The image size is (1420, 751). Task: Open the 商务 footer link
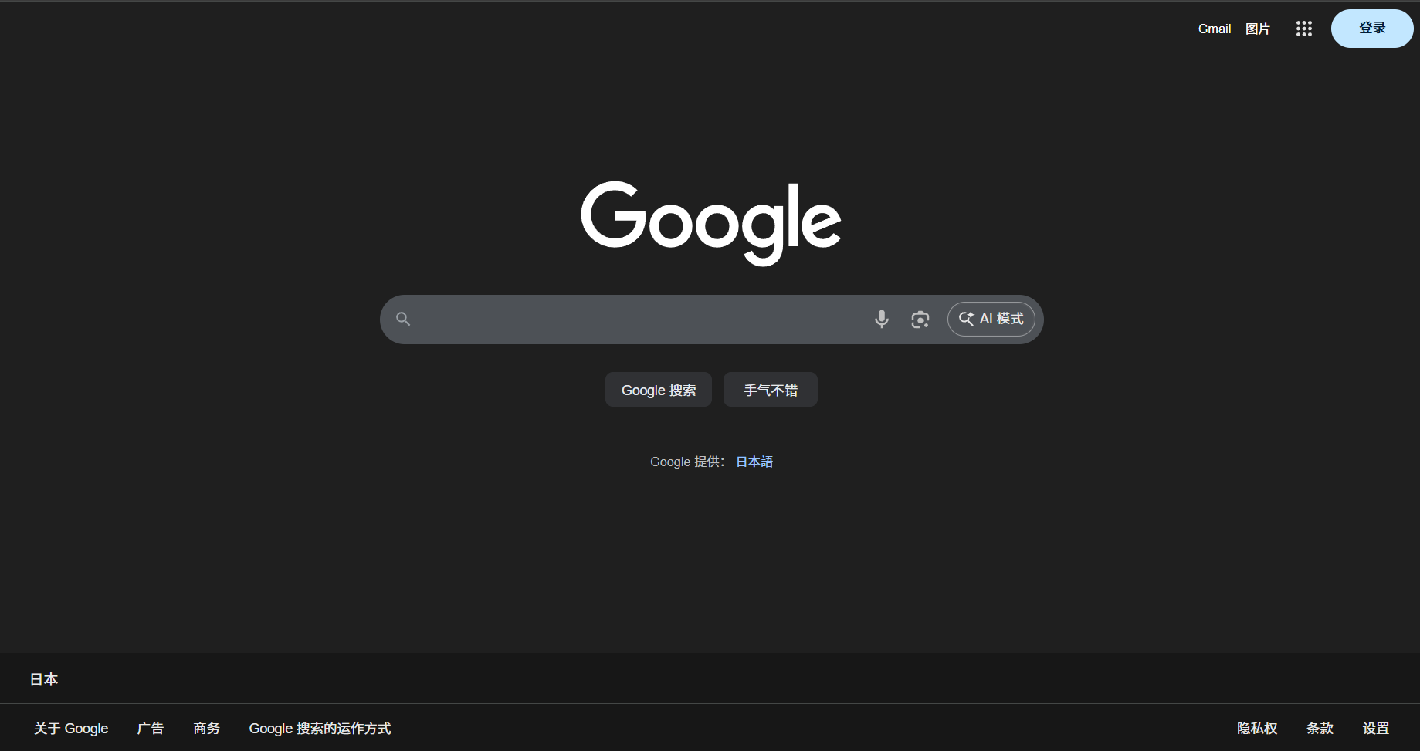(x=206, y=728)
